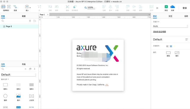This screenshot has height=109, width=190.
Task: Set page alignment to center
Action: tap(171, 46)
